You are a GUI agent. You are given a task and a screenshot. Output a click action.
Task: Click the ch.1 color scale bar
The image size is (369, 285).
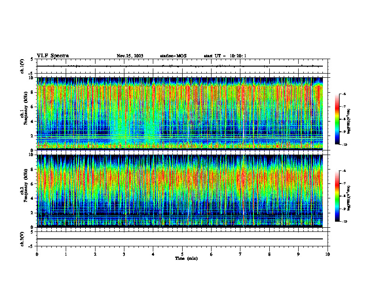(x=337, y=119)
